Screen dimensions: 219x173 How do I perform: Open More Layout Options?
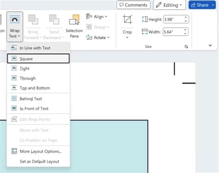(x=38, y=151)
